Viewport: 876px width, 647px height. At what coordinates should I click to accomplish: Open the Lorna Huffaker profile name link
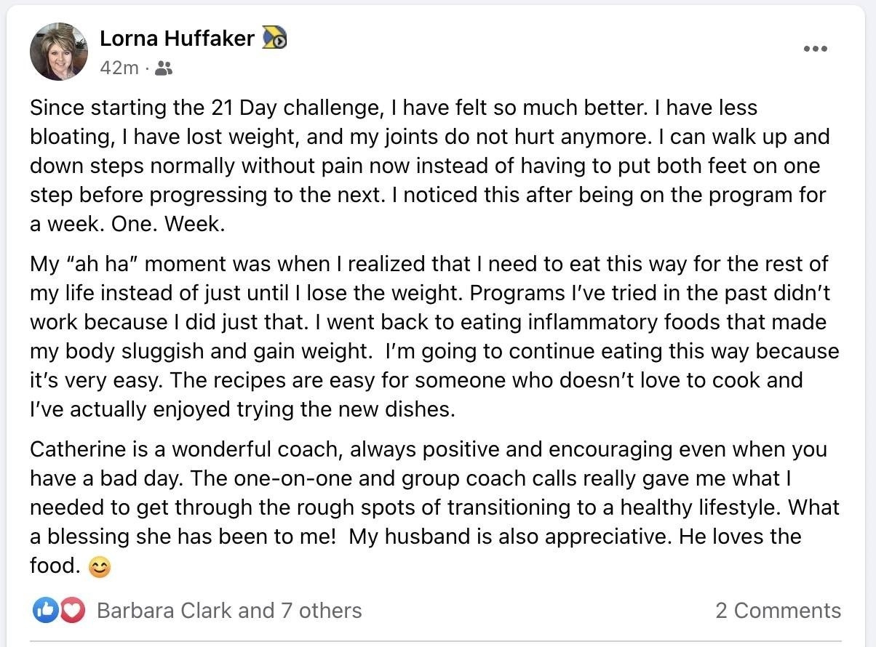point(177,38)
